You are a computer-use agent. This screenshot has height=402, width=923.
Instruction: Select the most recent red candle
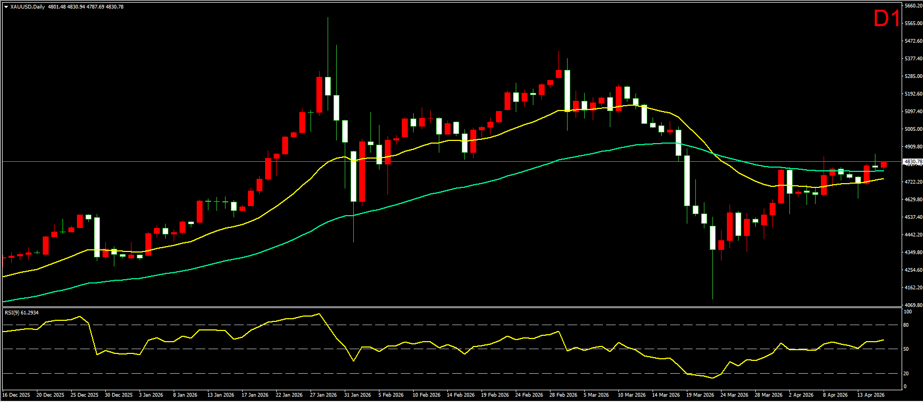[884, 164]
